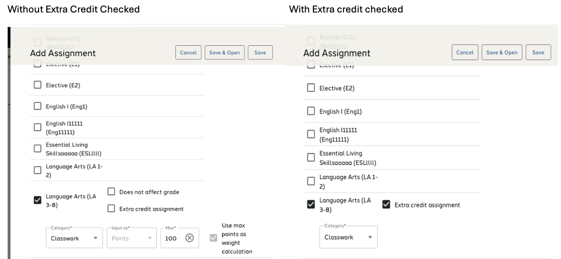Uncheck Language Arts (LA 3-8) in left dialog
Image resolution: width=561 pixels, height=259 pixels.
(38, 200)
